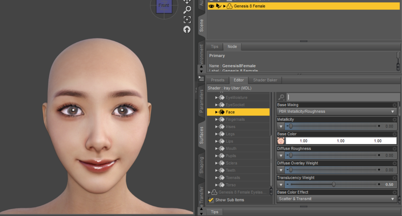Viewport: 402px width, 216px height.
Task: Adjust the Translucency Weight slider handle
Action: 334,185
